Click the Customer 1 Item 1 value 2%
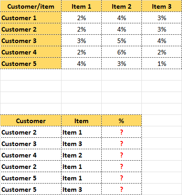This screenshot has width=182, height=195. click(x=81, y=18)
